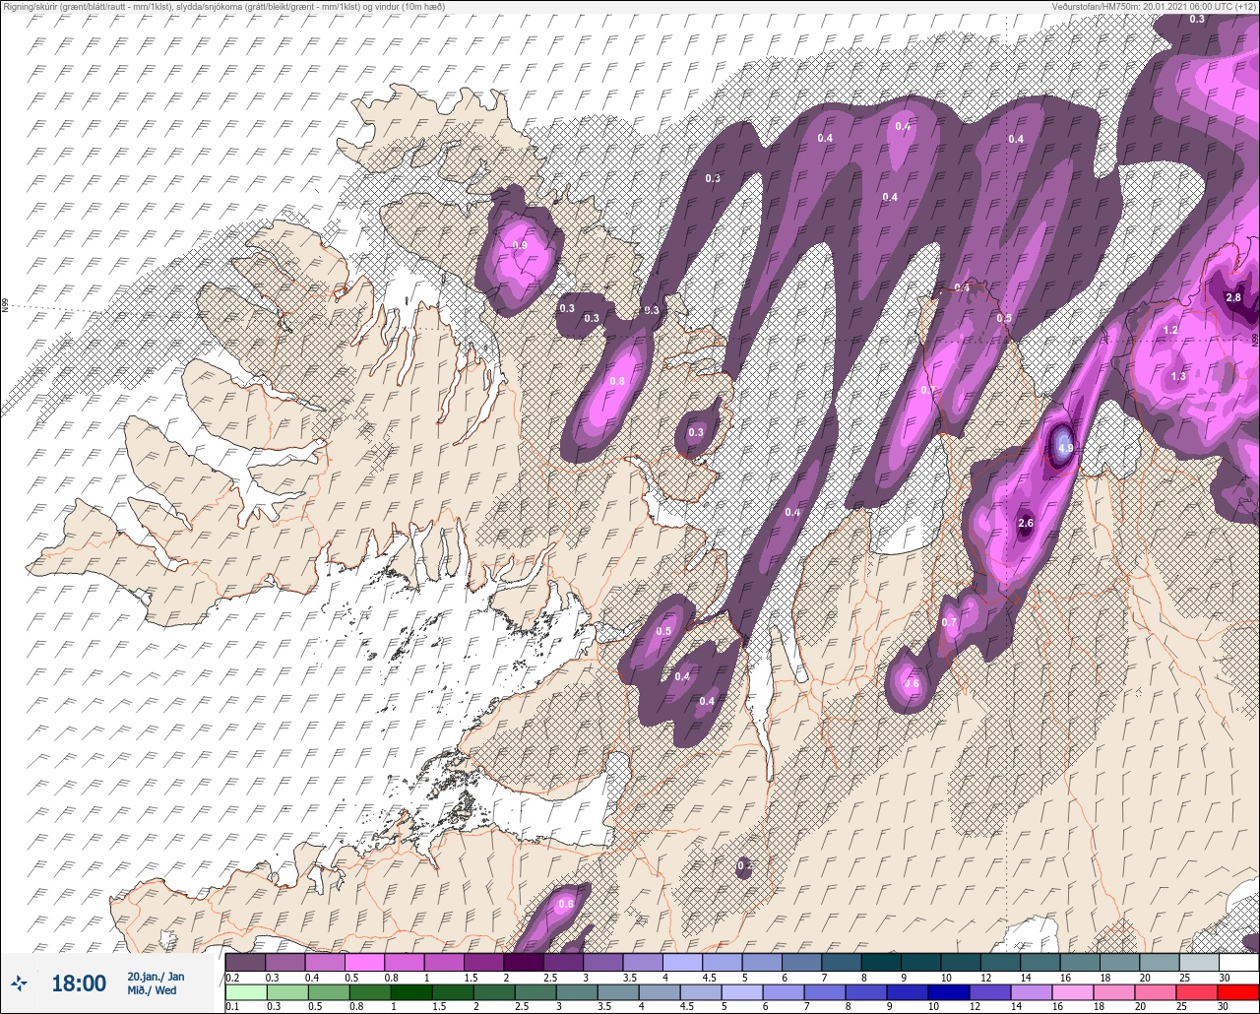Click the weekday label 'Mið./ Wed'
The image size is (1260, 1014).
153,990
